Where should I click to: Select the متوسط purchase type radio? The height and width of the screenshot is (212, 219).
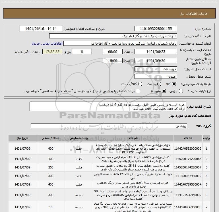pos(163,91)
